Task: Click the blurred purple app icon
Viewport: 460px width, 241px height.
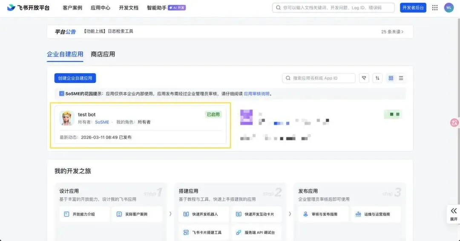Action: tap(247, 117)
